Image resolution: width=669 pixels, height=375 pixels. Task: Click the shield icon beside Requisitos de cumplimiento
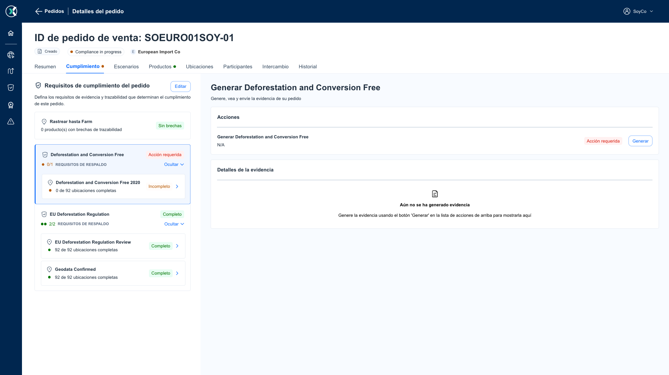[x=38, y=85]
